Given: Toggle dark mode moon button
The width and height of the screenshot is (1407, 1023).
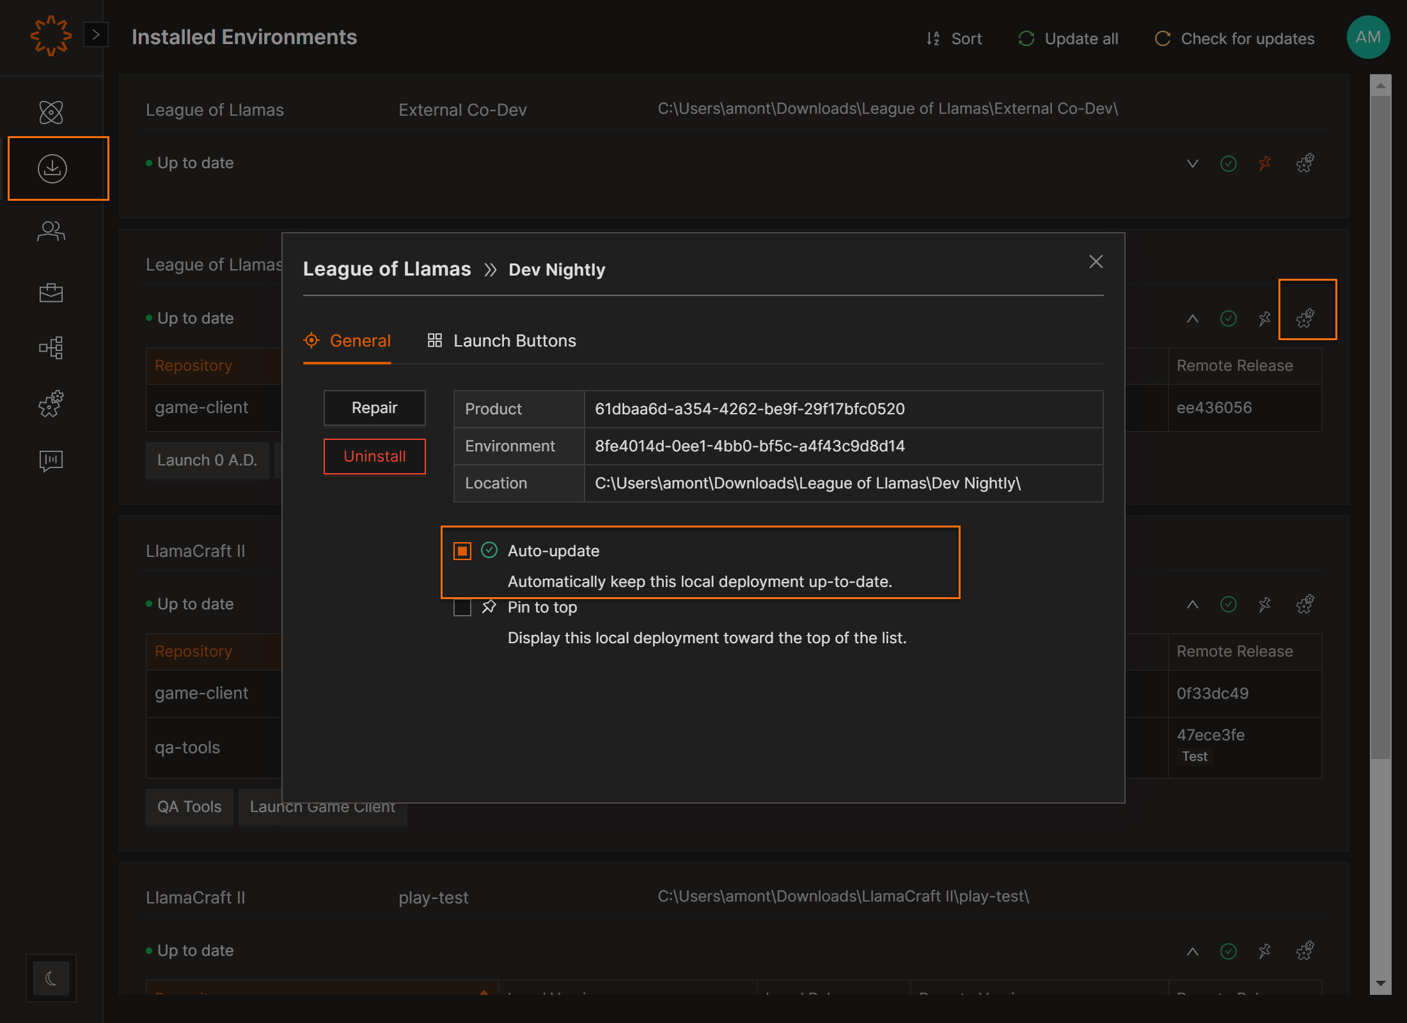Looking at the screenshot, I should [51, 978].
